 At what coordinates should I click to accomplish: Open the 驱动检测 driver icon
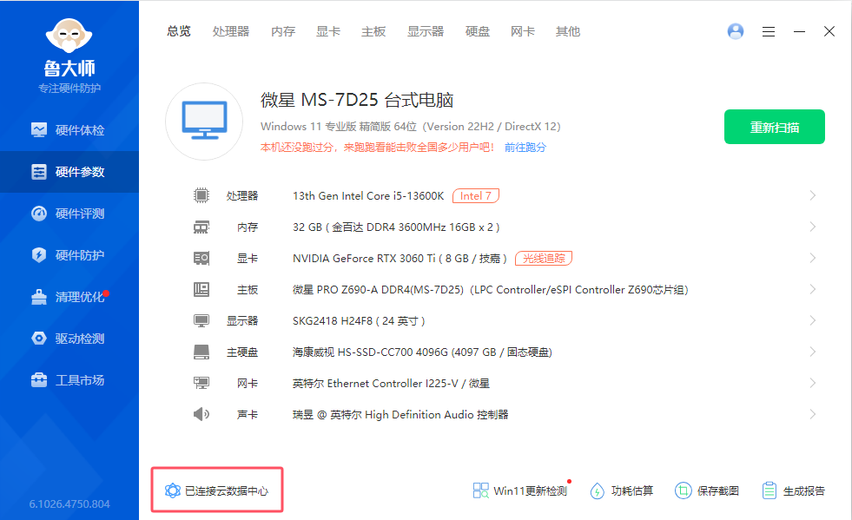[38, 339]
